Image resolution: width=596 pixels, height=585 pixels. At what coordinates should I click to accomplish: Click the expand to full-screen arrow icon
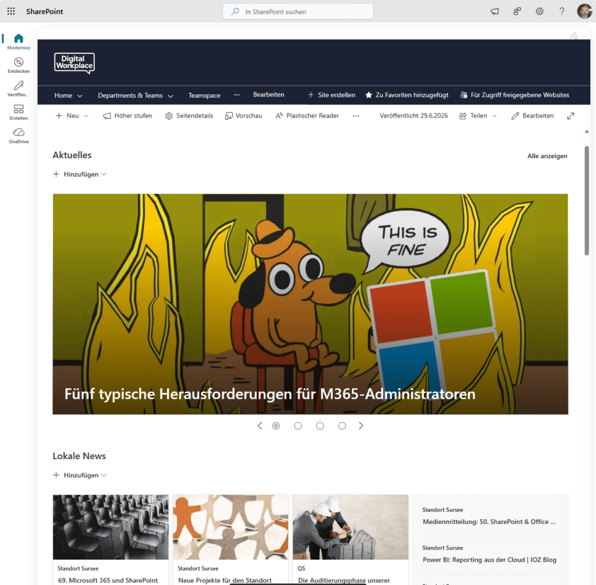[570, 116]
